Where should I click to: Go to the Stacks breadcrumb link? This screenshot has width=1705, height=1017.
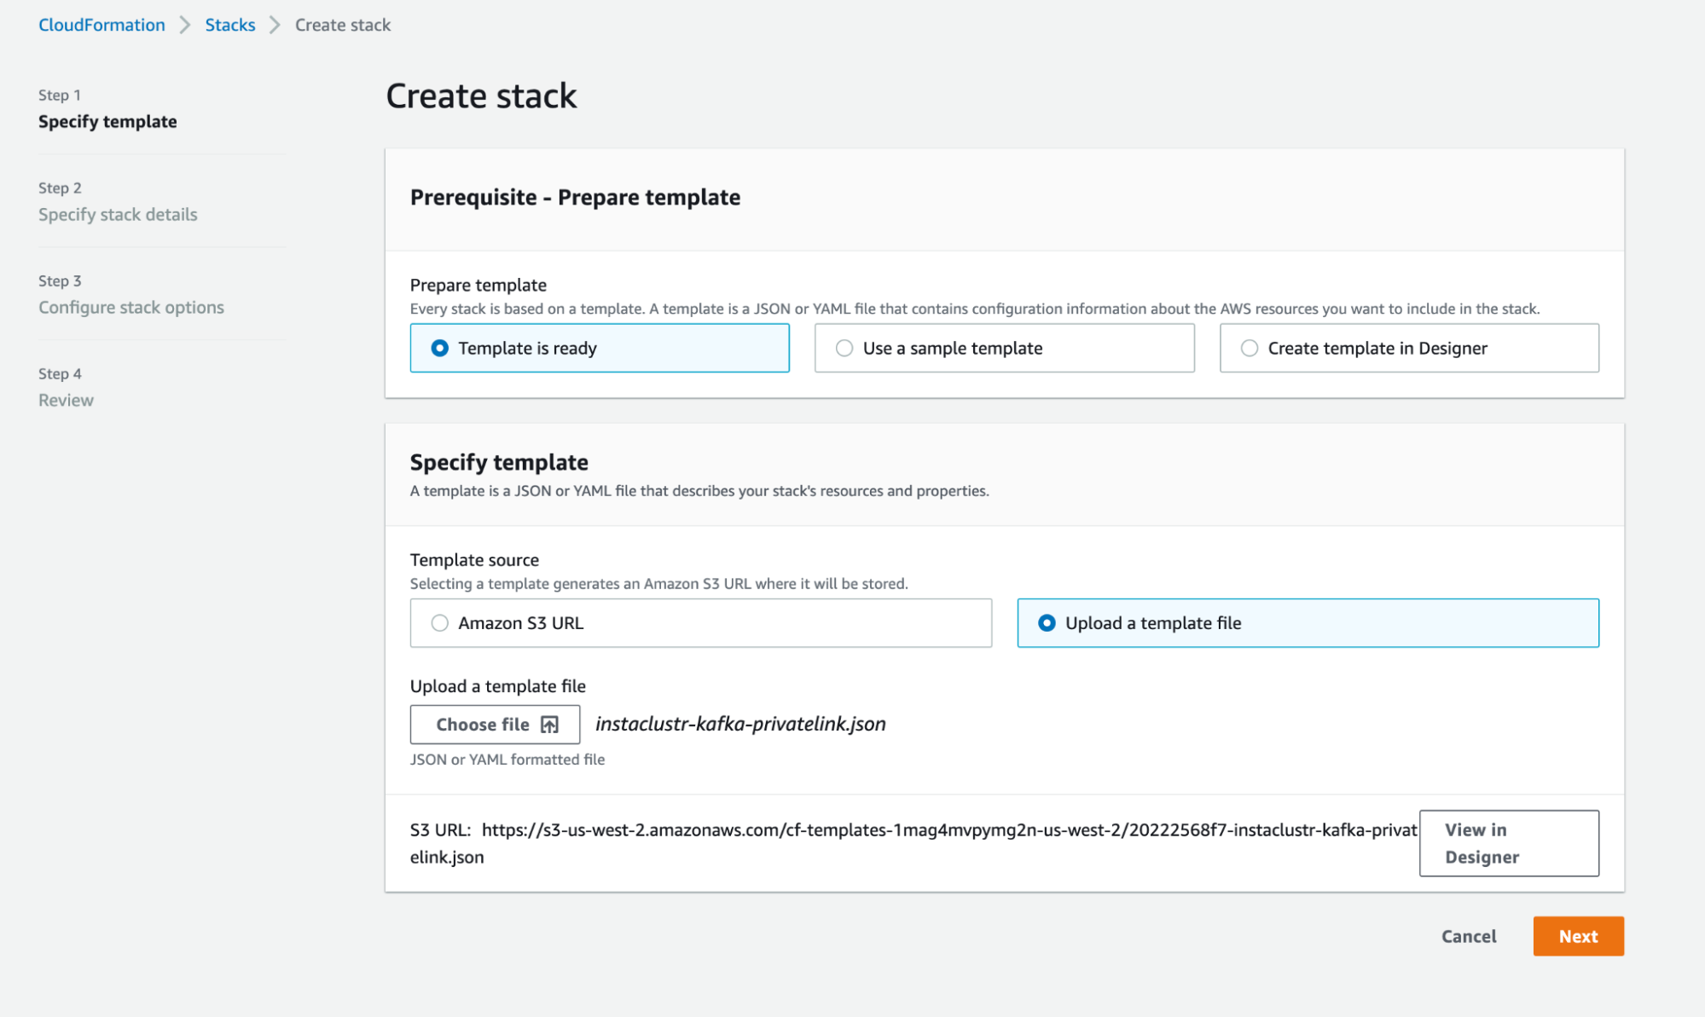229,25
